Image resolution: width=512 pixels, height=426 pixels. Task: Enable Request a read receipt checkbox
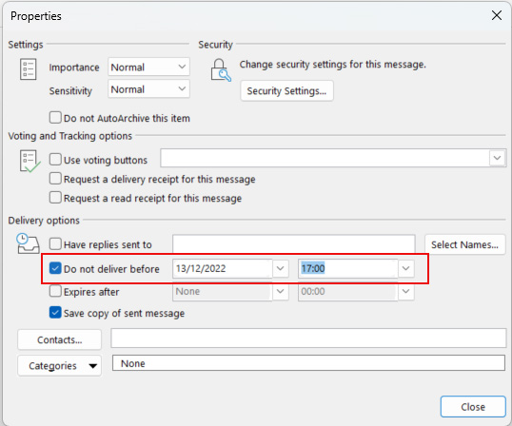pos(55,198)
